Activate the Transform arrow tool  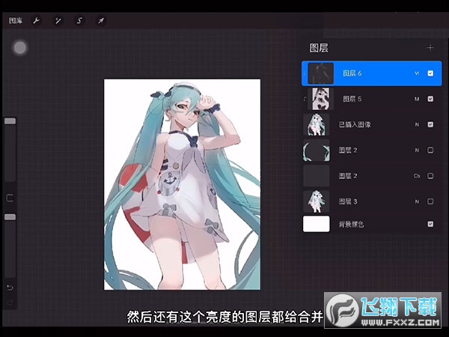[x=101, y=21]
